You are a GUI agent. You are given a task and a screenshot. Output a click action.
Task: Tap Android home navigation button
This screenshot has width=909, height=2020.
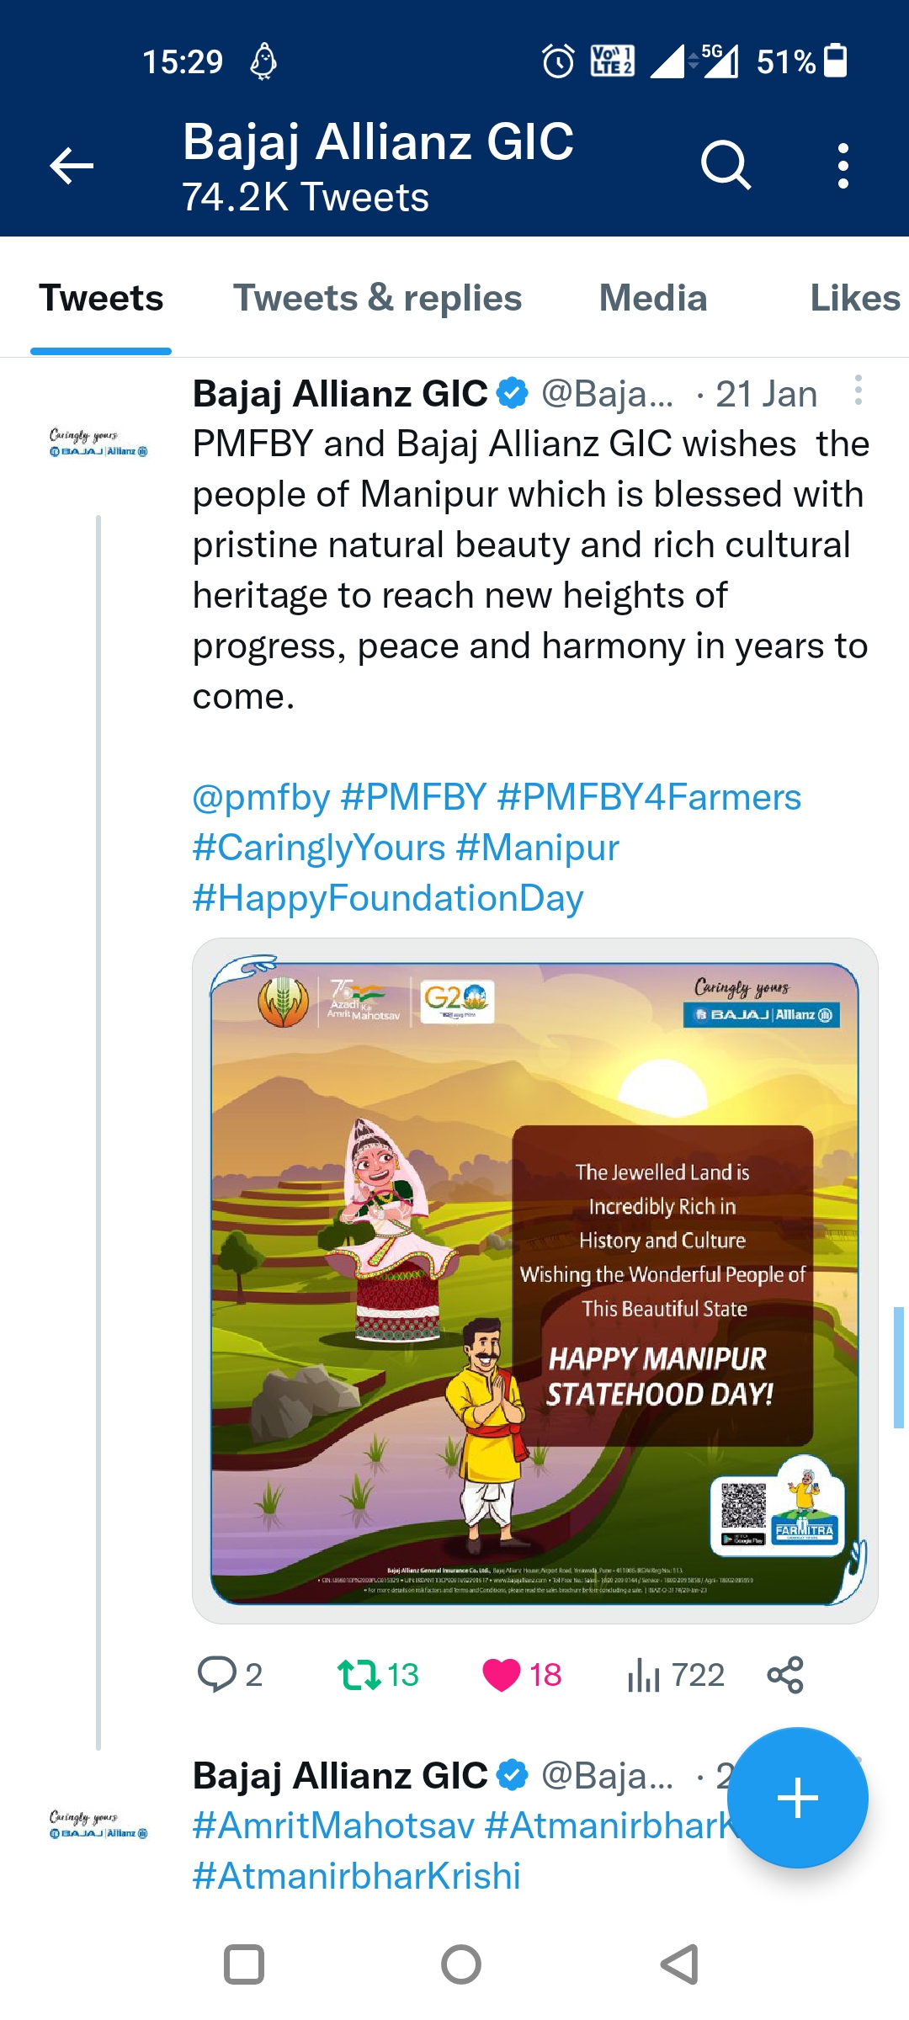pos(461,1964)
